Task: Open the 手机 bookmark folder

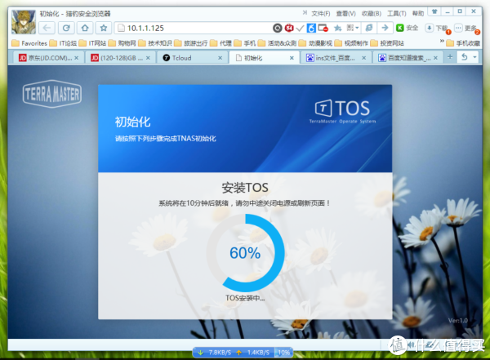Action: click(x=245, y=43)
